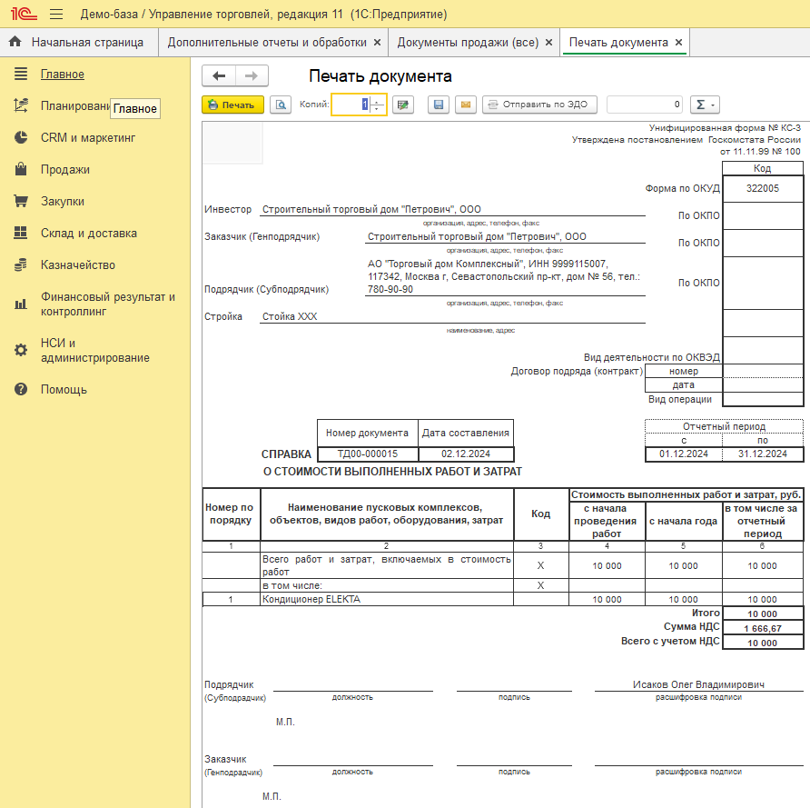810x808 pixels.
Task: Select the period end cell 31.12.2024
Action: click(x=763, y=454)
